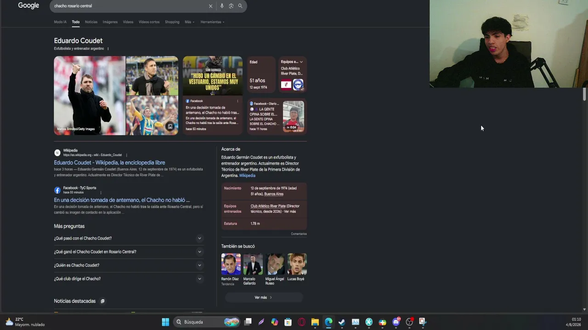Switch to the 'Noticias' tab
This screenshot has width=588, height=330.
(91, 22)
